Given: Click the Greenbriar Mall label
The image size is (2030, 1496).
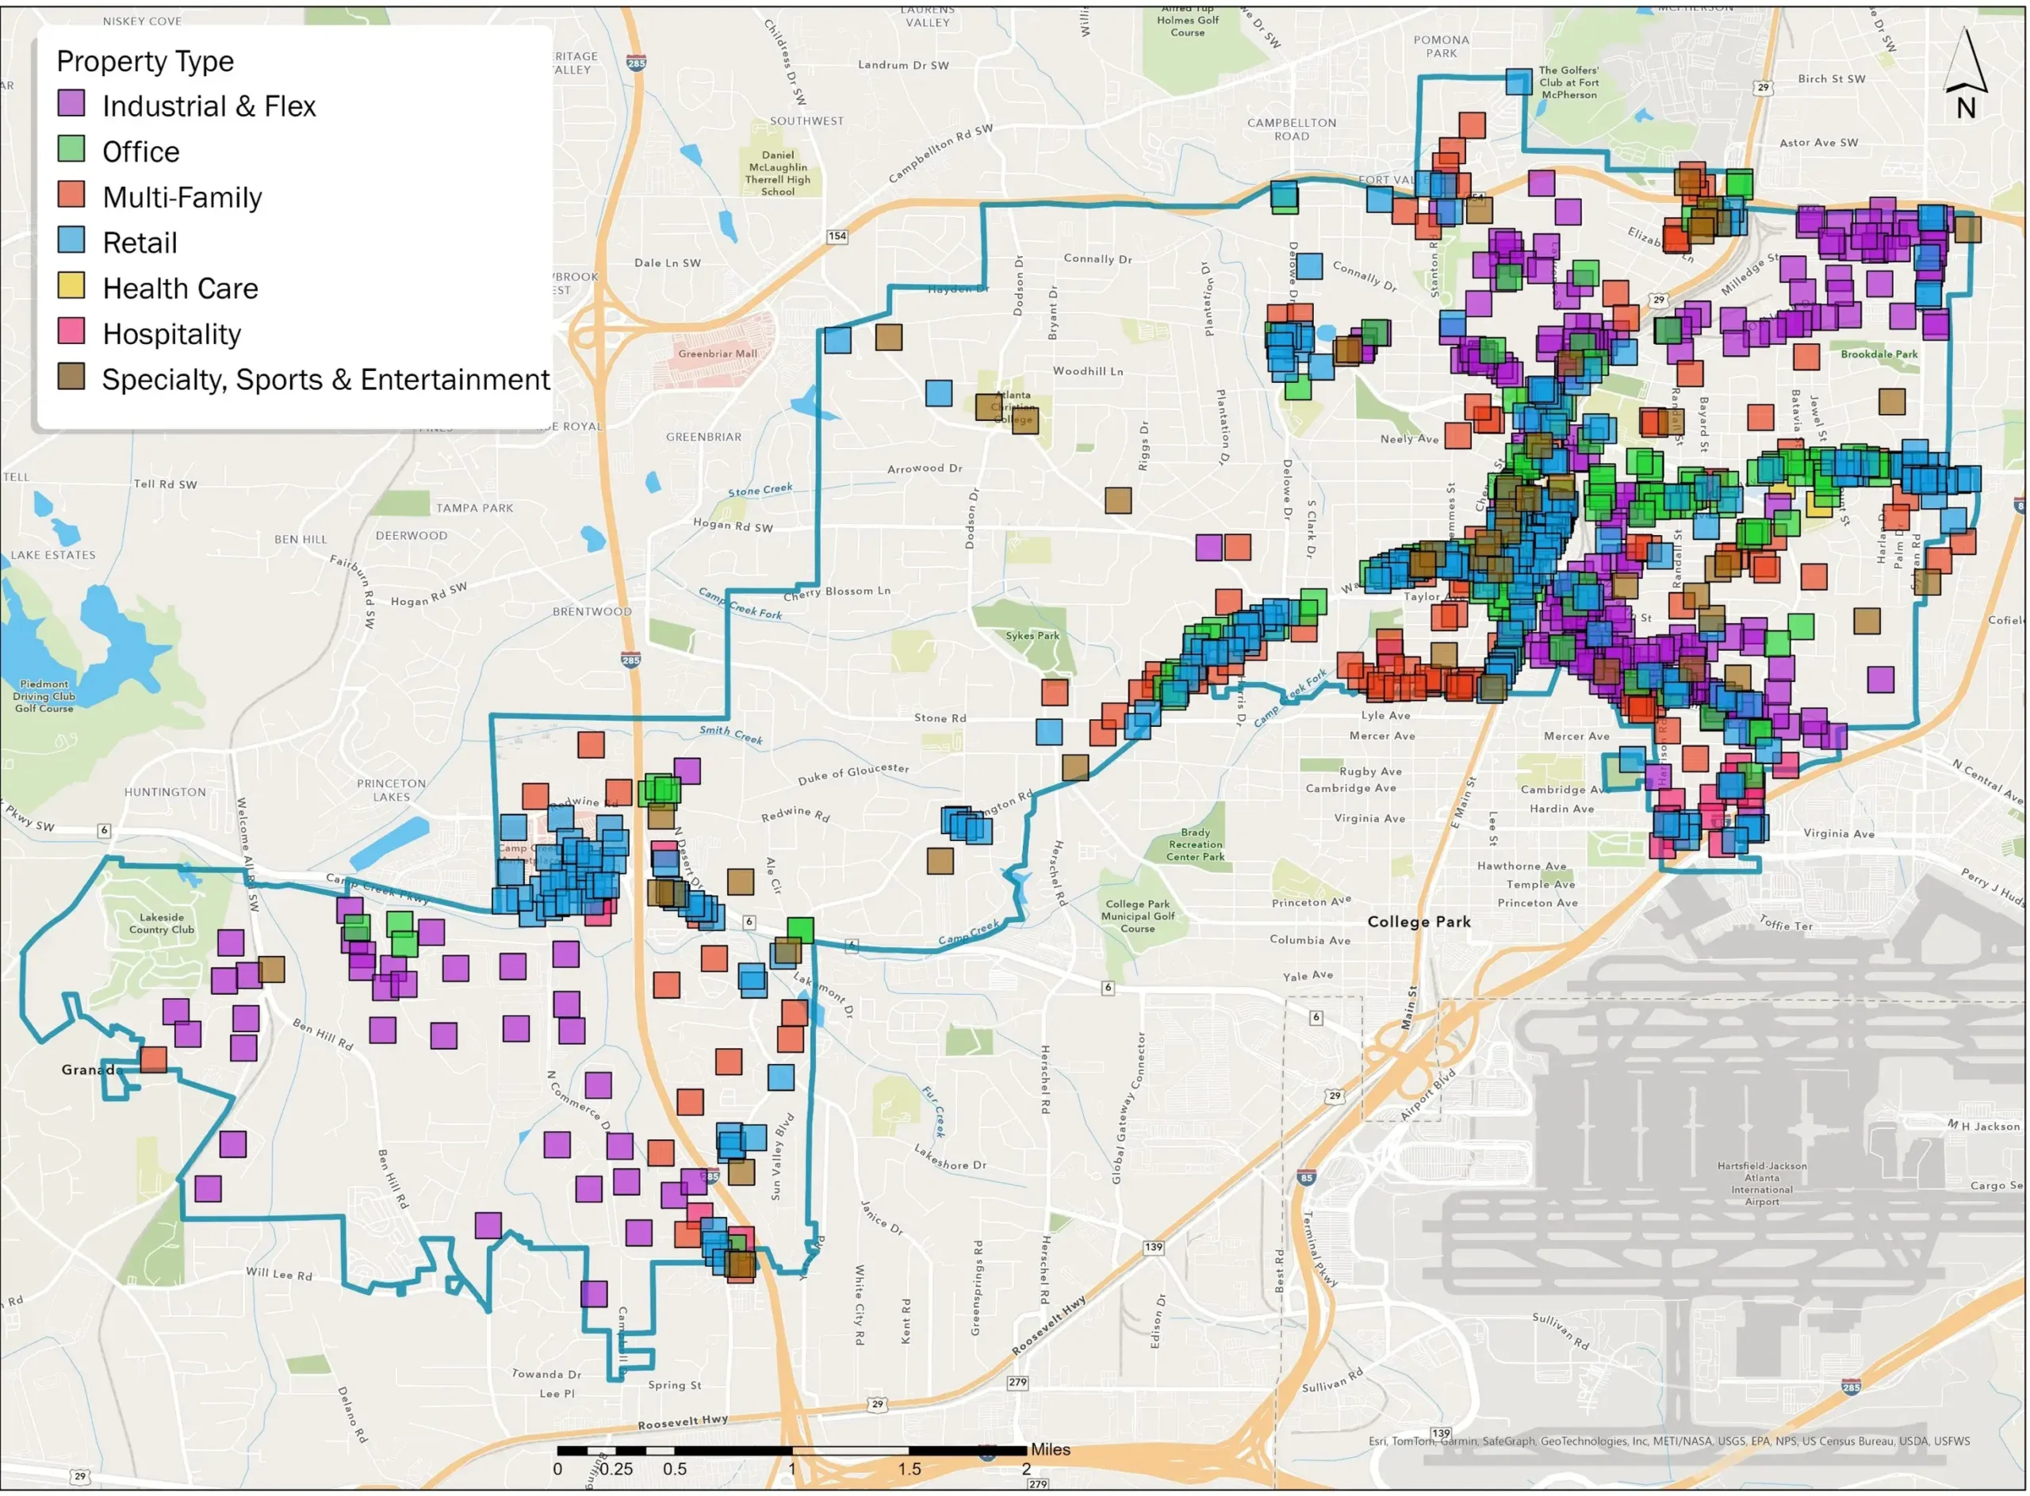Looking at the screenshot, I should [718, 354].
